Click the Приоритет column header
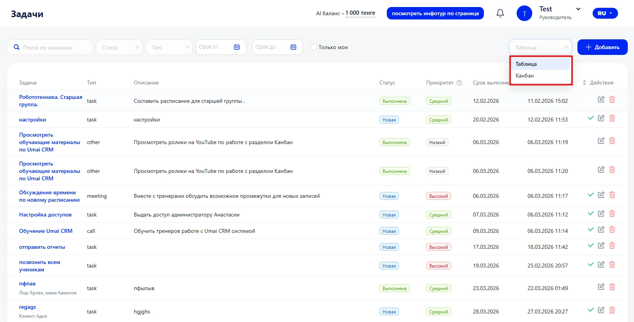 point(440,83)
